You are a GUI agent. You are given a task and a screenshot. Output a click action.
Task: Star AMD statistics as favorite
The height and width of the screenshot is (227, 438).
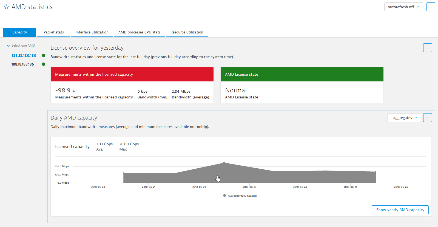pyautogui.click(x=7, y=7)
